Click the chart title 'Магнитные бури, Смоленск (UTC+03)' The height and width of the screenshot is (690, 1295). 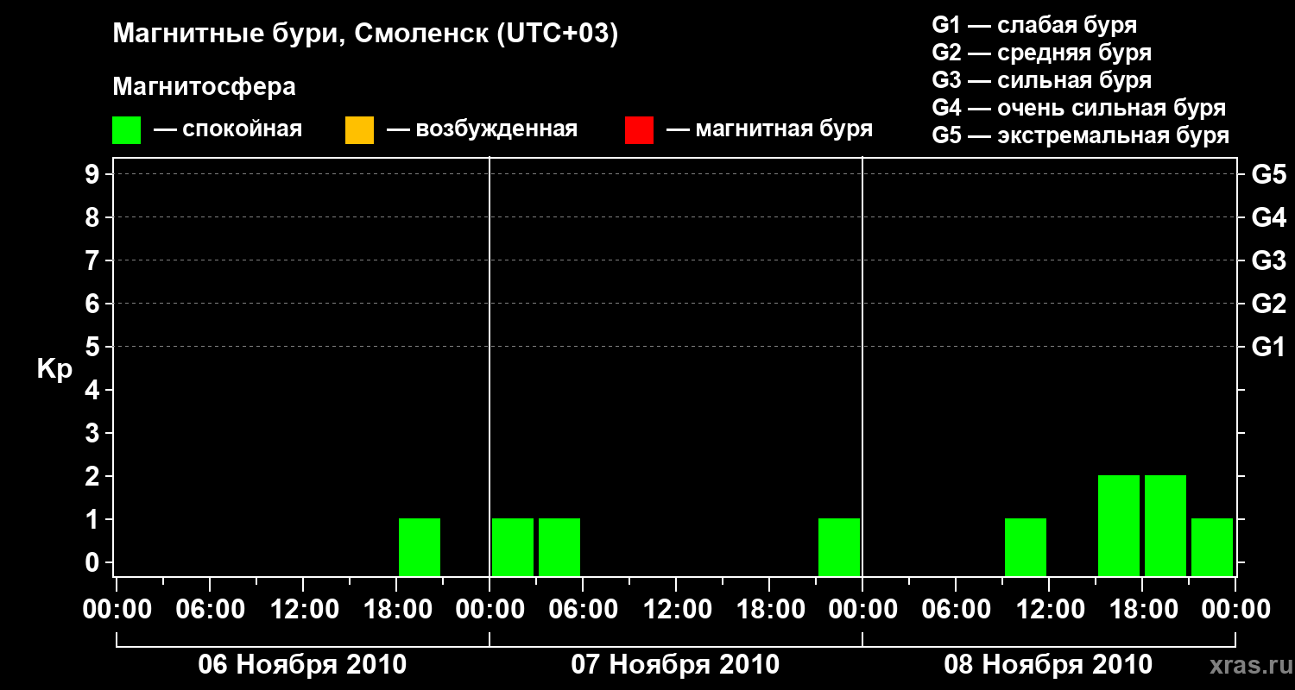tap(366, 34)
